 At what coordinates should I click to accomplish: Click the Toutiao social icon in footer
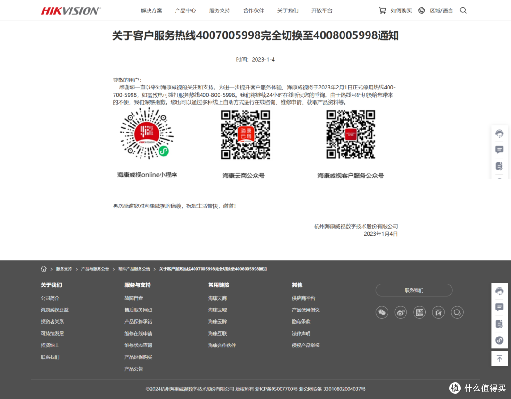(419, 312)
